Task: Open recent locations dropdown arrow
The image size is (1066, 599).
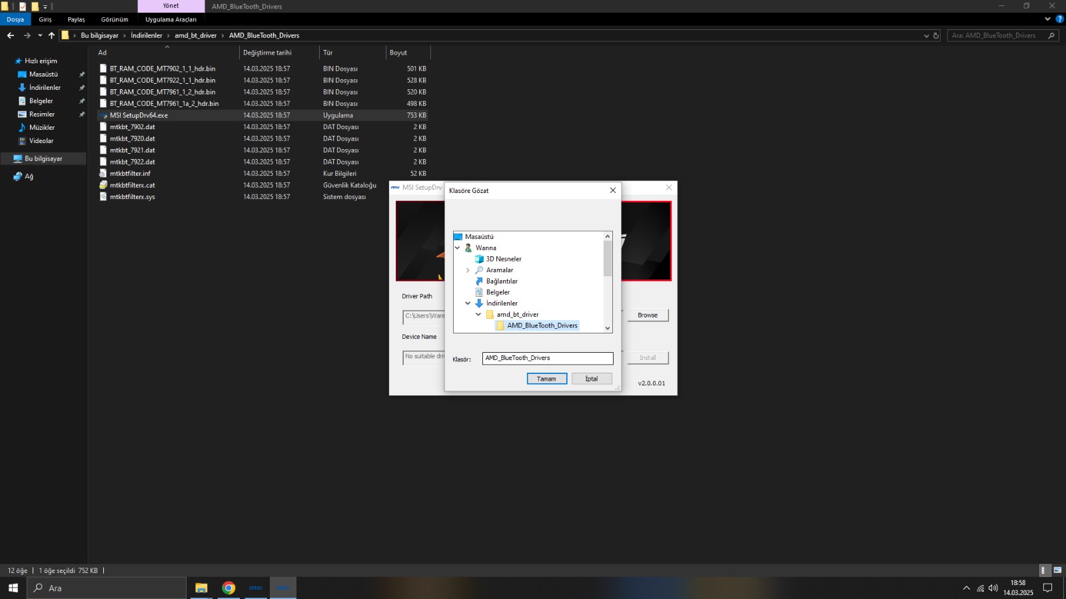Action: [x=40, y=35]
